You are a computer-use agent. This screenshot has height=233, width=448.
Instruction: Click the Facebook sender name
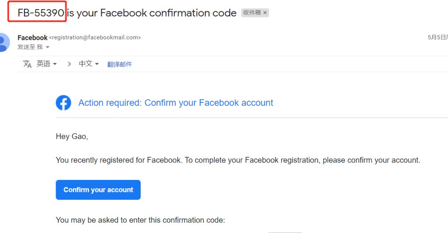click(32, 38)
